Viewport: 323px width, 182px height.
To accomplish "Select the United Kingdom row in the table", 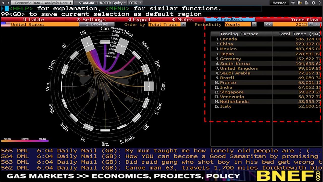I will (266, 68).
